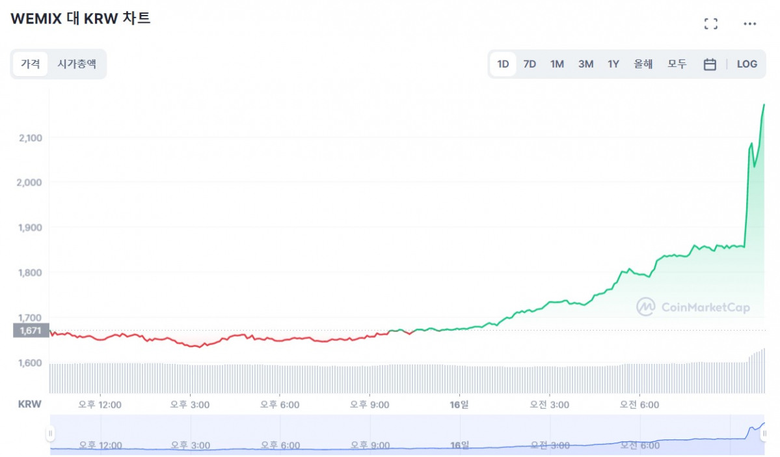
Task: Switch to the 시가총액 tab
Action: coord(77,64)
